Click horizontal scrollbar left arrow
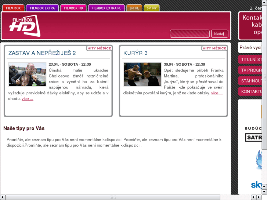The height and width of the screenshot is (200, 267). [3, 197]
